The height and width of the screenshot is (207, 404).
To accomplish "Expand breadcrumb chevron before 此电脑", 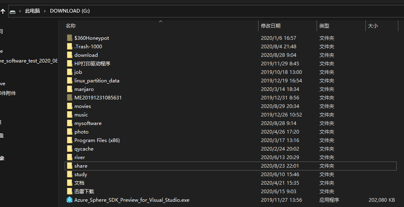I will pyautogui.click(x=20, y=11).
